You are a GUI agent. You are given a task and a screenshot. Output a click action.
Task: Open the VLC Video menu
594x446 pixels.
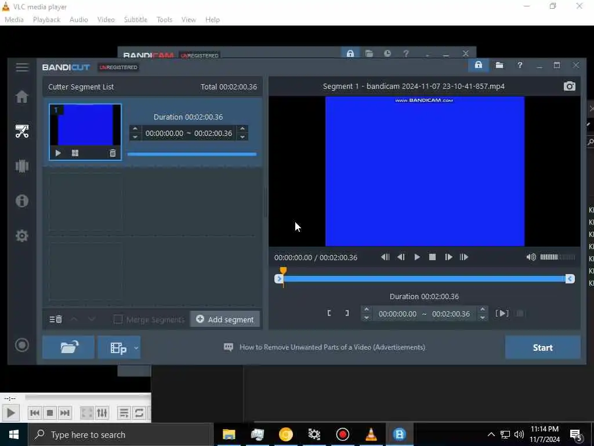106,20
